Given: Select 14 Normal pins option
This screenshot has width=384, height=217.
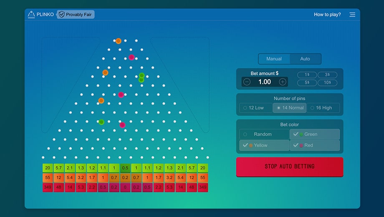Looking at the screenshot, I should pyautogui.click(x=290, y=108).
